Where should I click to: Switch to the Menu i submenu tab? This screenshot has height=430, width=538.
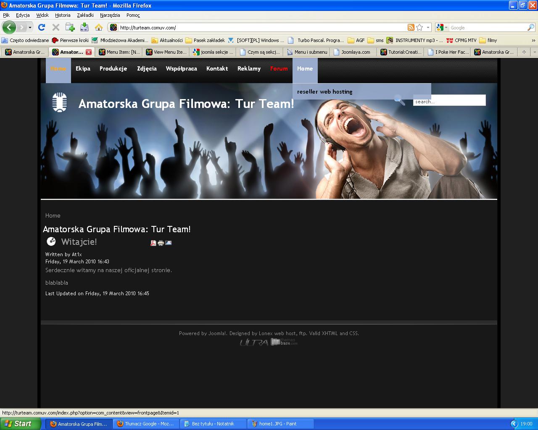point(307,52)
